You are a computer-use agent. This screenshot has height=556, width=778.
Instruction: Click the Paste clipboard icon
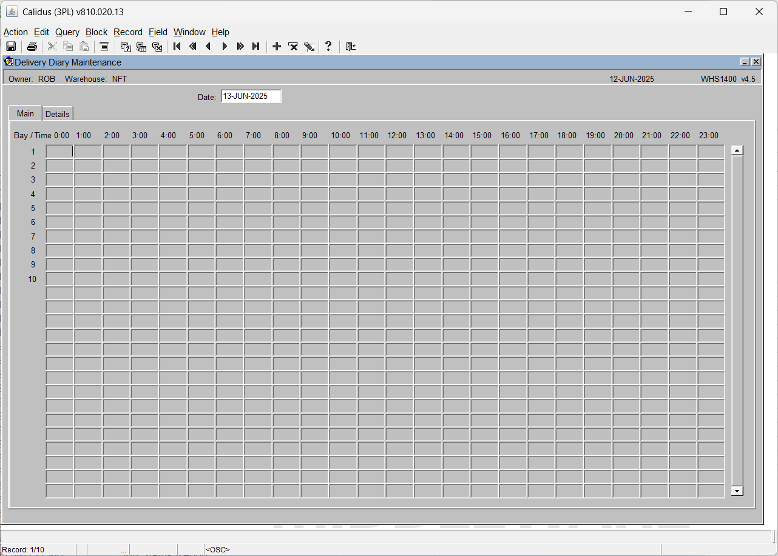point(84,47)
